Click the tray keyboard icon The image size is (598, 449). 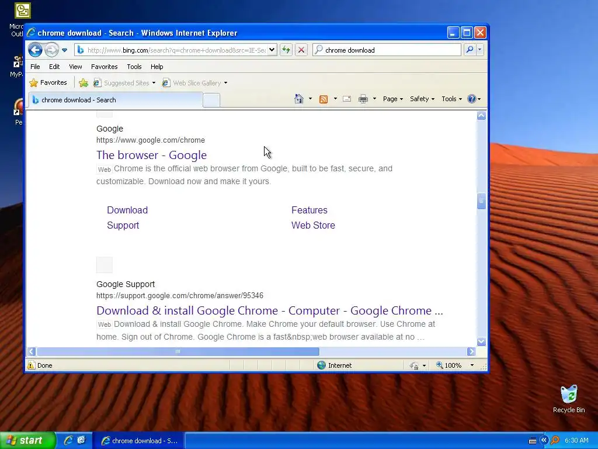(x=533, y=441)
